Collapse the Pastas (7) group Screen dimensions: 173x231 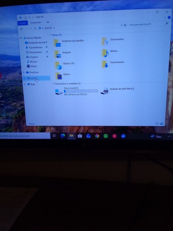50,35
